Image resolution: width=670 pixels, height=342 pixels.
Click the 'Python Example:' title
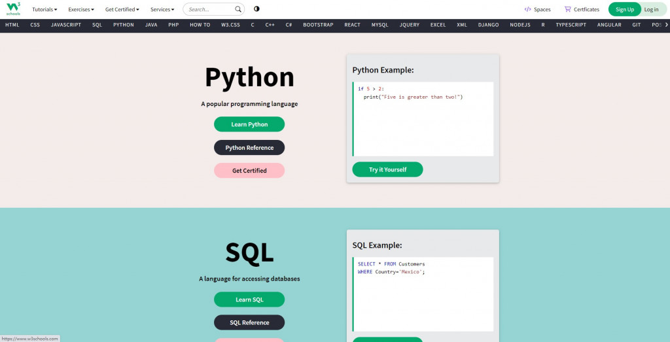pos(383,70)
